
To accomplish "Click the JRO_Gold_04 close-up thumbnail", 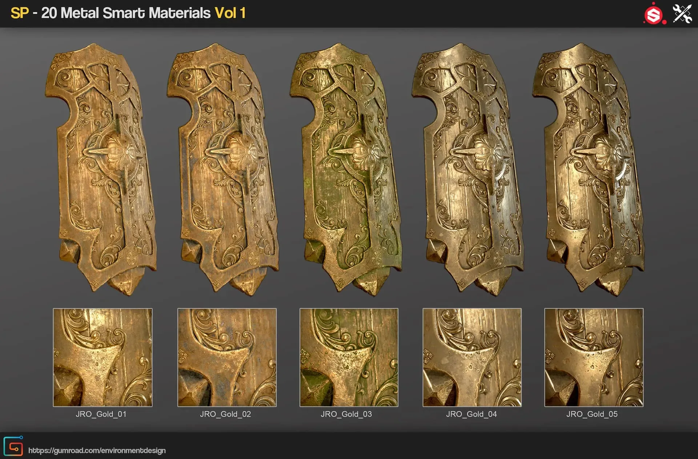I will coord(472,357).
